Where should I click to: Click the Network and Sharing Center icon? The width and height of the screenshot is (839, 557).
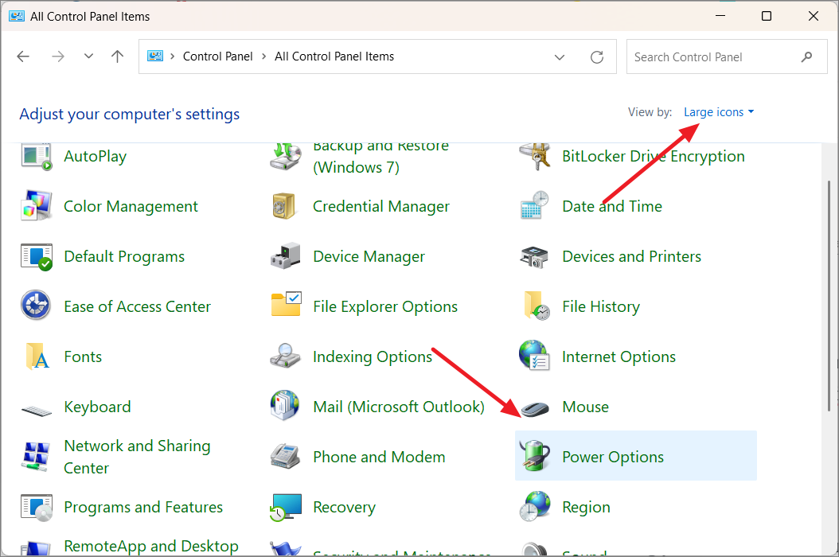(36, 457)
